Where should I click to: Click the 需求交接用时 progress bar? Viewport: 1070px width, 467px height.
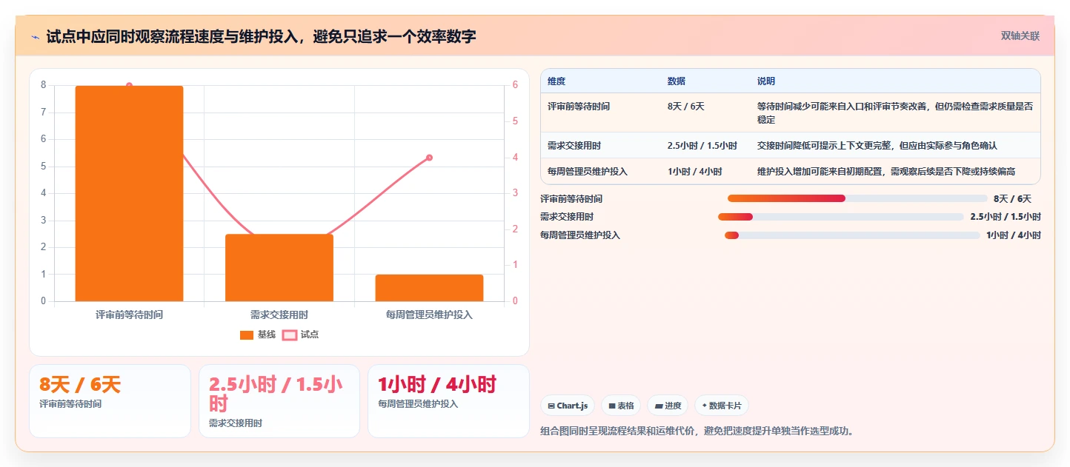click(841, 217)
